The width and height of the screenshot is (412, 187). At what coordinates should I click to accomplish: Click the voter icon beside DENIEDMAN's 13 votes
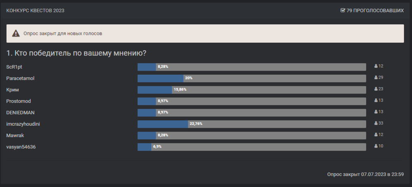point(376,112)
